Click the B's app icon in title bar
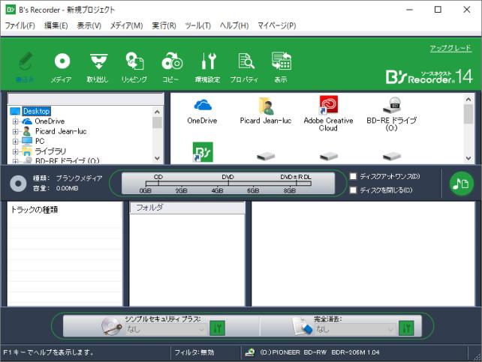 [x=11, y=10]
